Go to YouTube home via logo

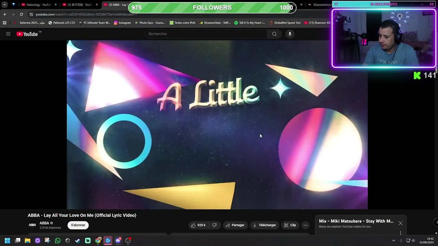[x=27, y=34]
